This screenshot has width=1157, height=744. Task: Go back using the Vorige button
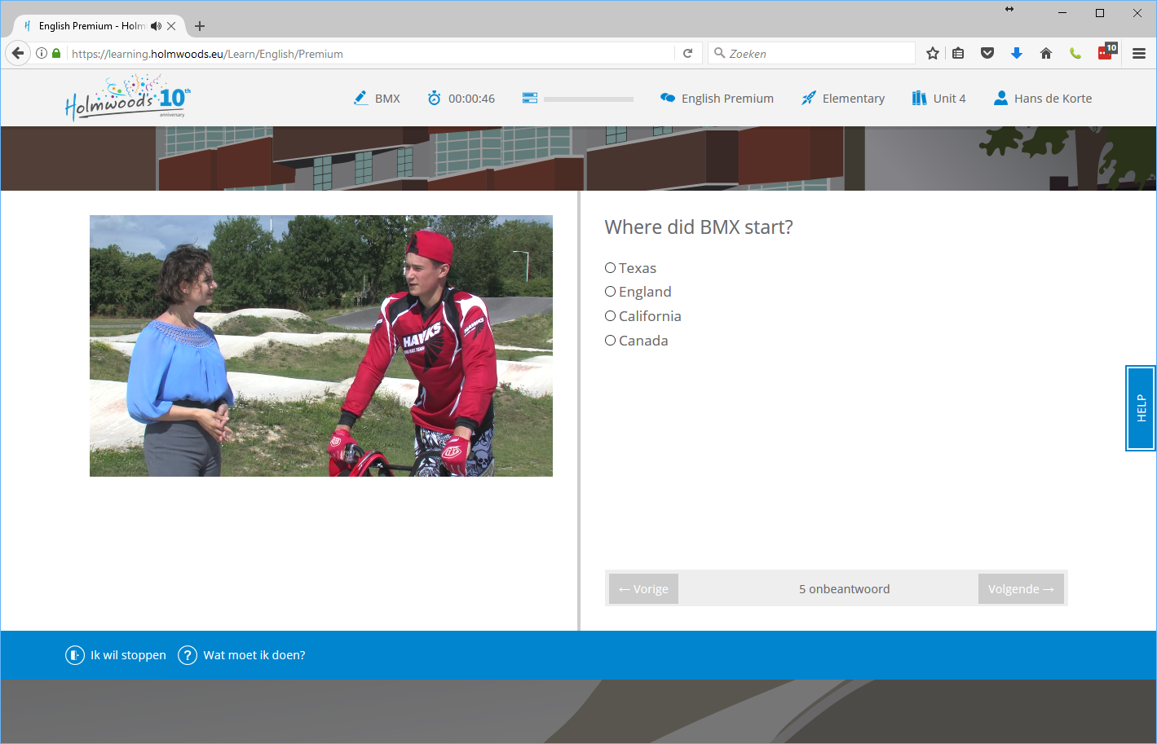(x=643, y=589)
